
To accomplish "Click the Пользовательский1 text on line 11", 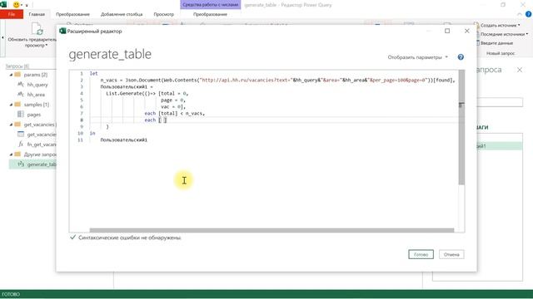I will point(124,140).
